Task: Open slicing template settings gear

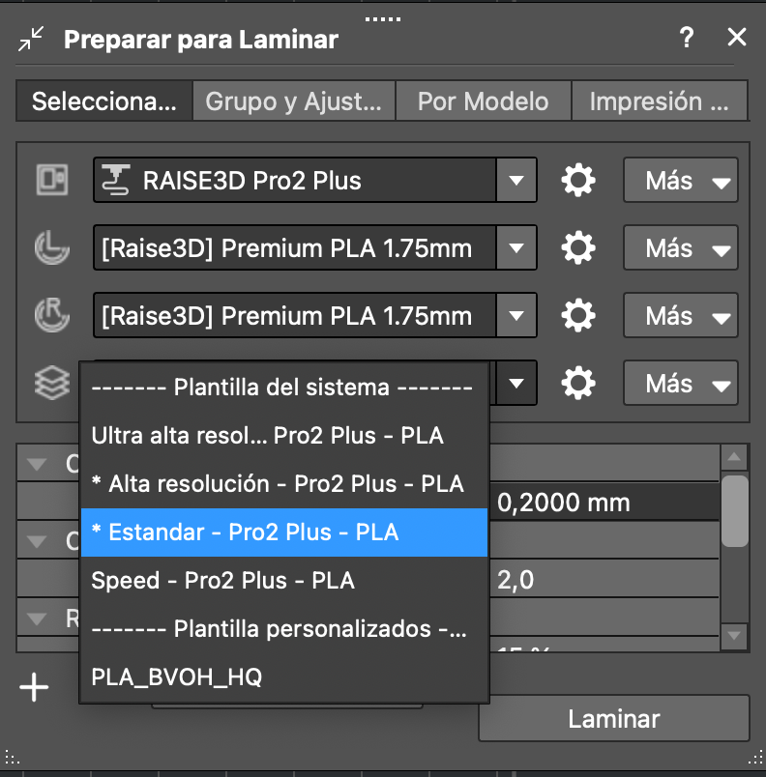Action: (x=578, y=384)
